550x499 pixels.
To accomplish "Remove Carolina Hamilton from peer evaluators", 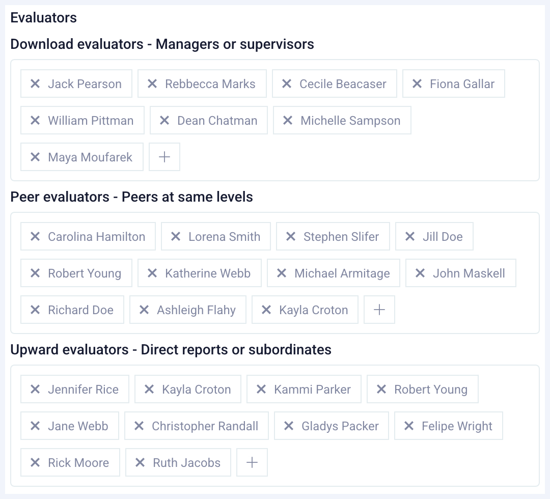I will tap(35, 236).
